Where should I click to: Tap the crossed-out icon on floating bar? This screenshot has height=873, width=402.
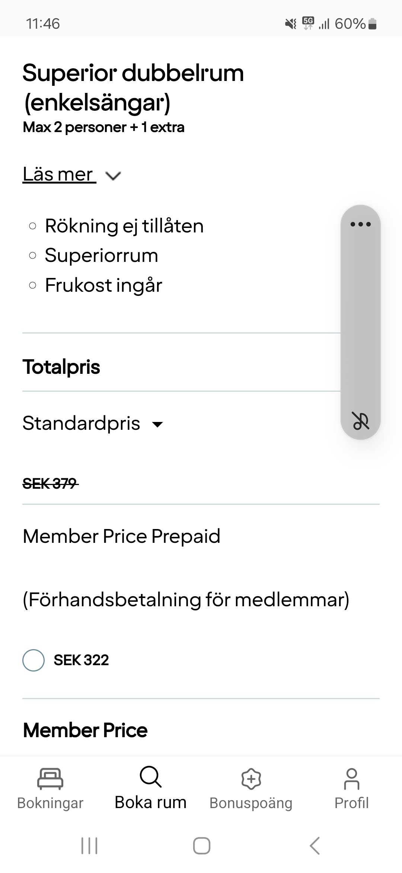(x=361, y=421)
